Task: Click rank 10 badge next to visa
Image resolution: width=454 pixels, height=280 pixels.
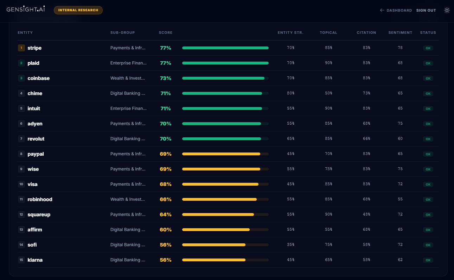Action: [21, 184]
